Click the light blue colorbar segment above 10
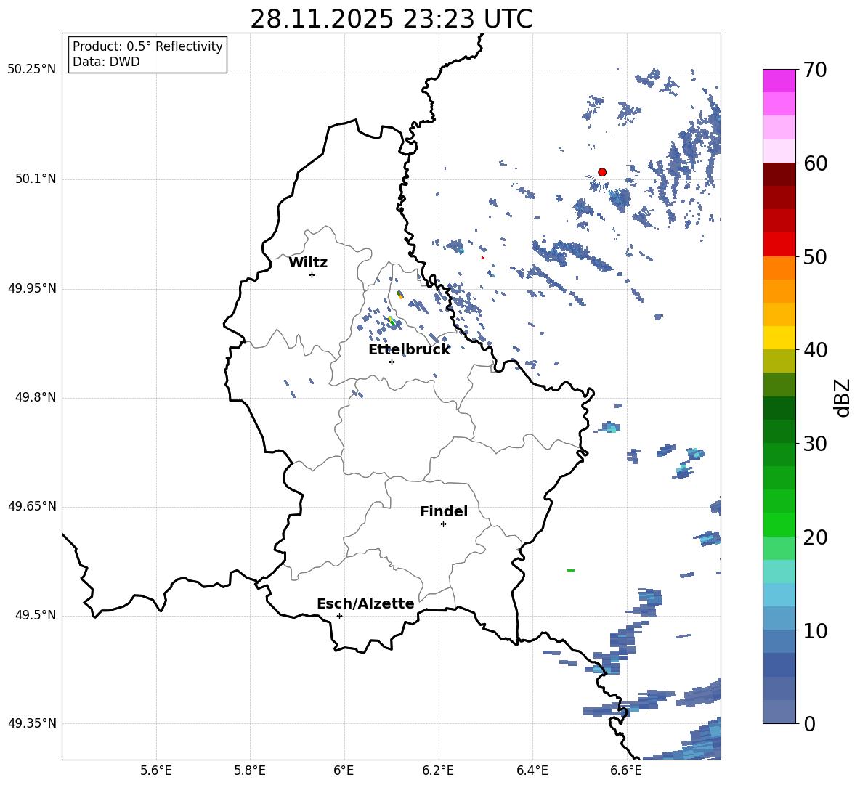The height and width of the screenshot is (785, 860). [779, 619]
